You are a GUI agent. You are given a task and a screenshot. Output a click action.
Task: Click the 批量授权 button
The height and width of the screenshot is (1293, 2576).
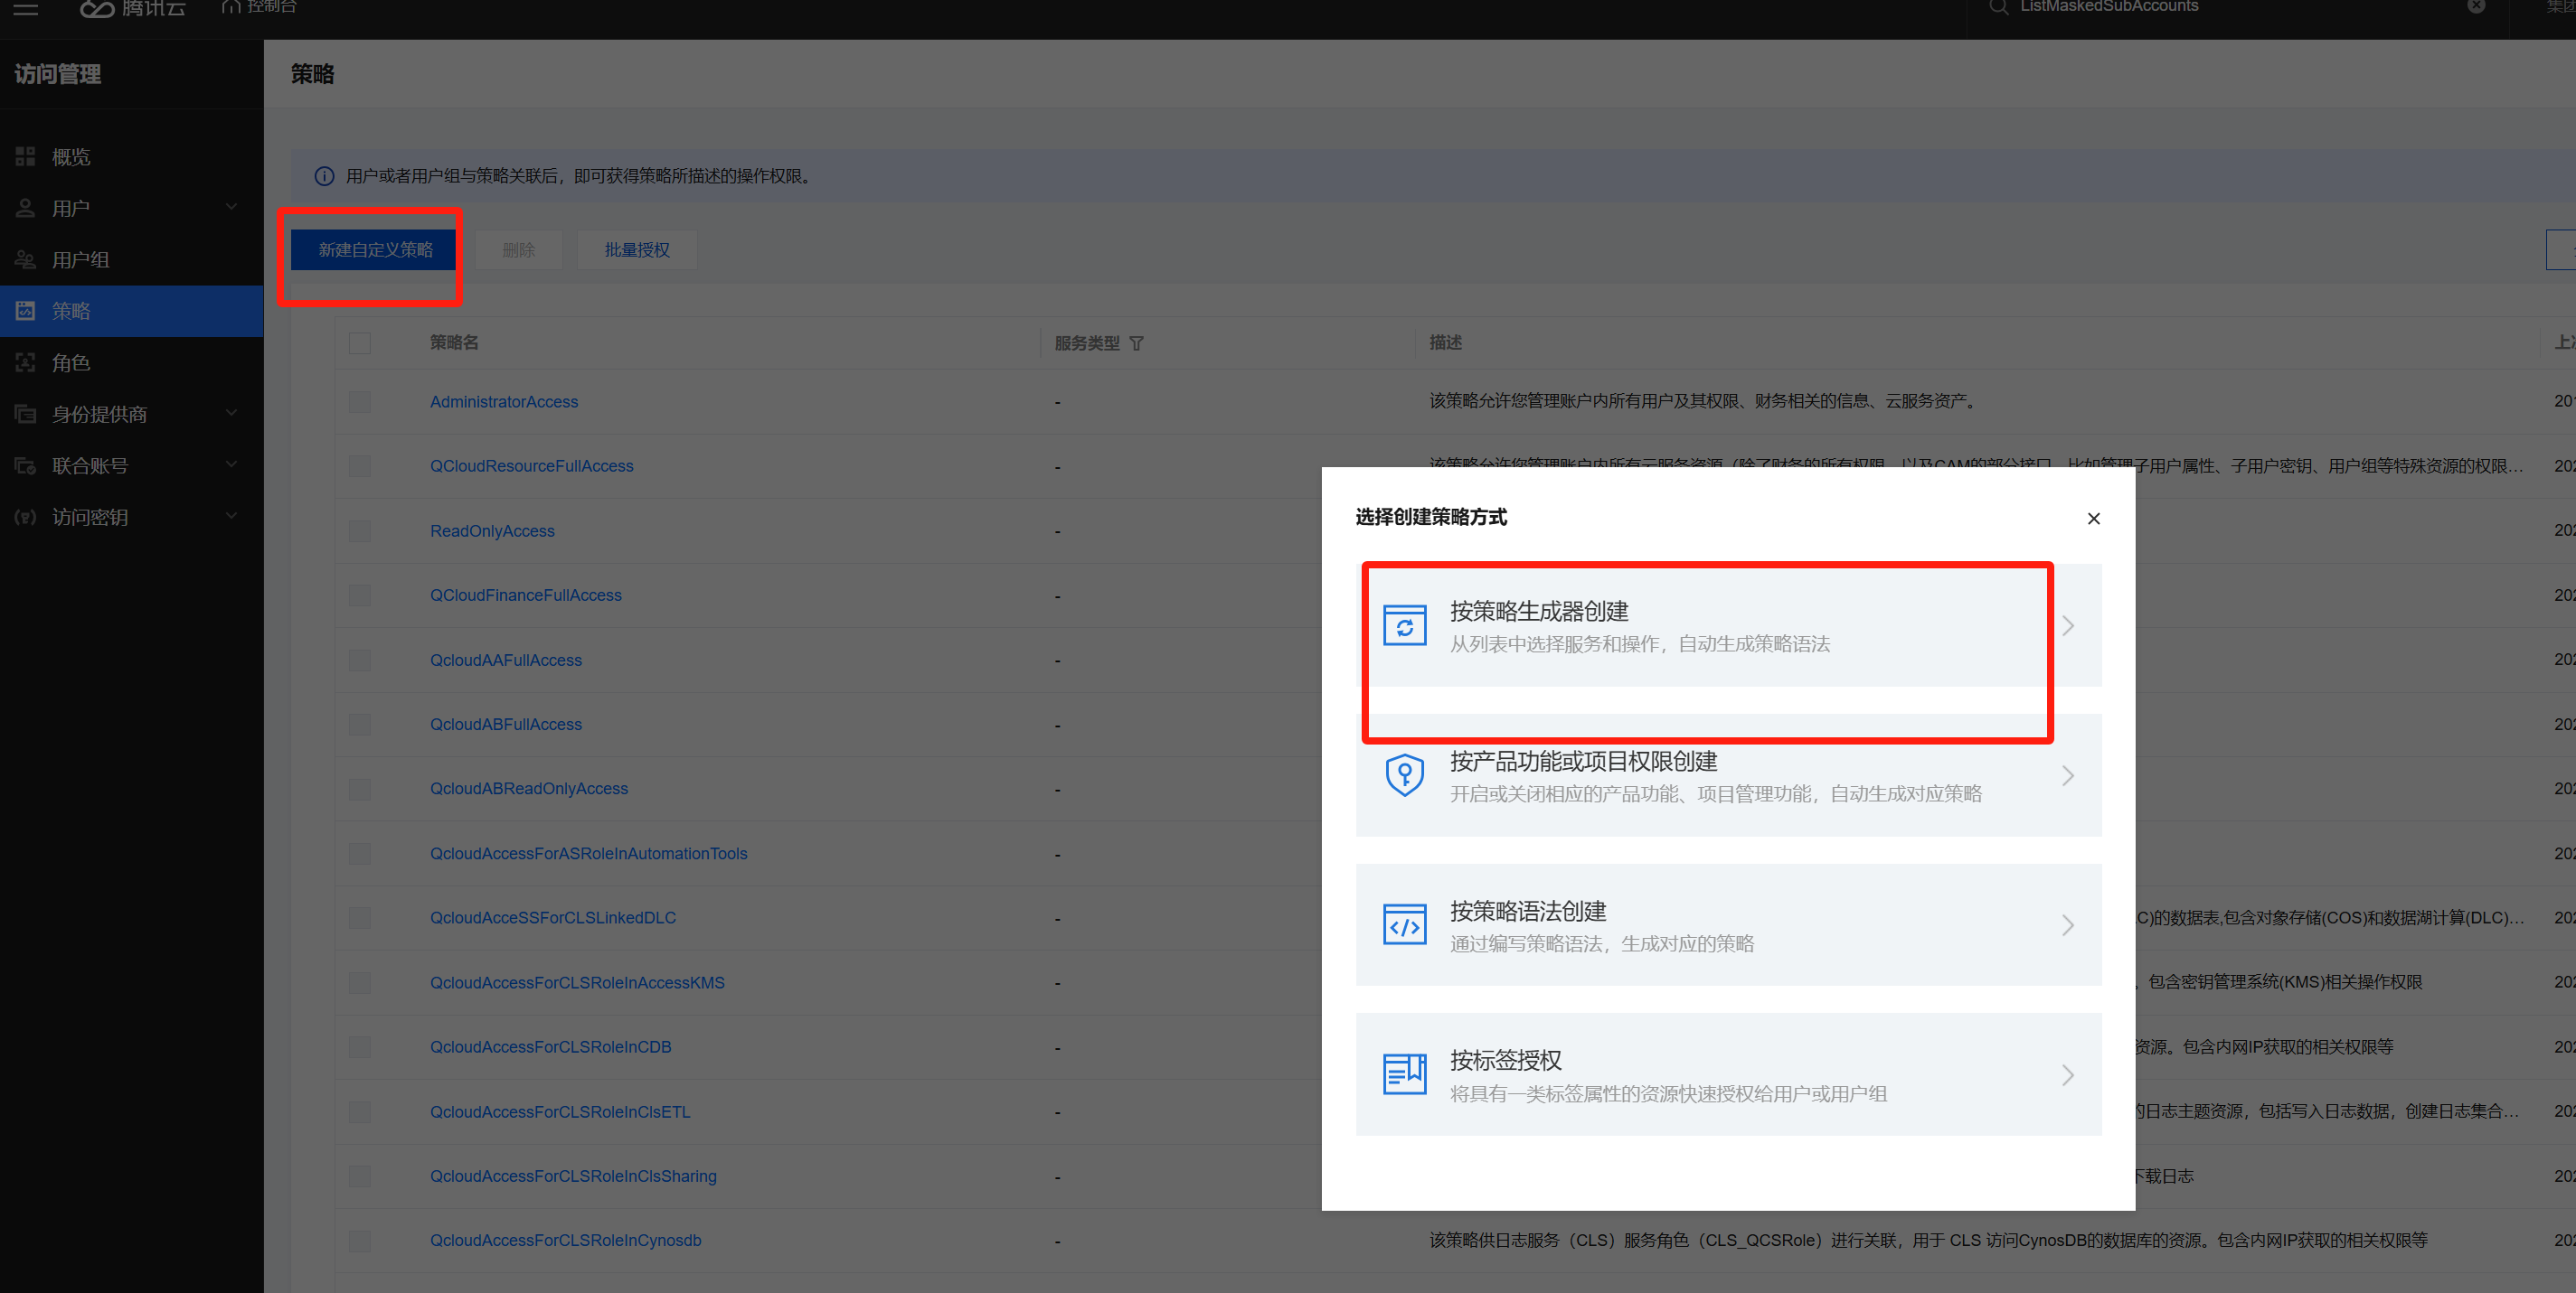tap(636, 249)
